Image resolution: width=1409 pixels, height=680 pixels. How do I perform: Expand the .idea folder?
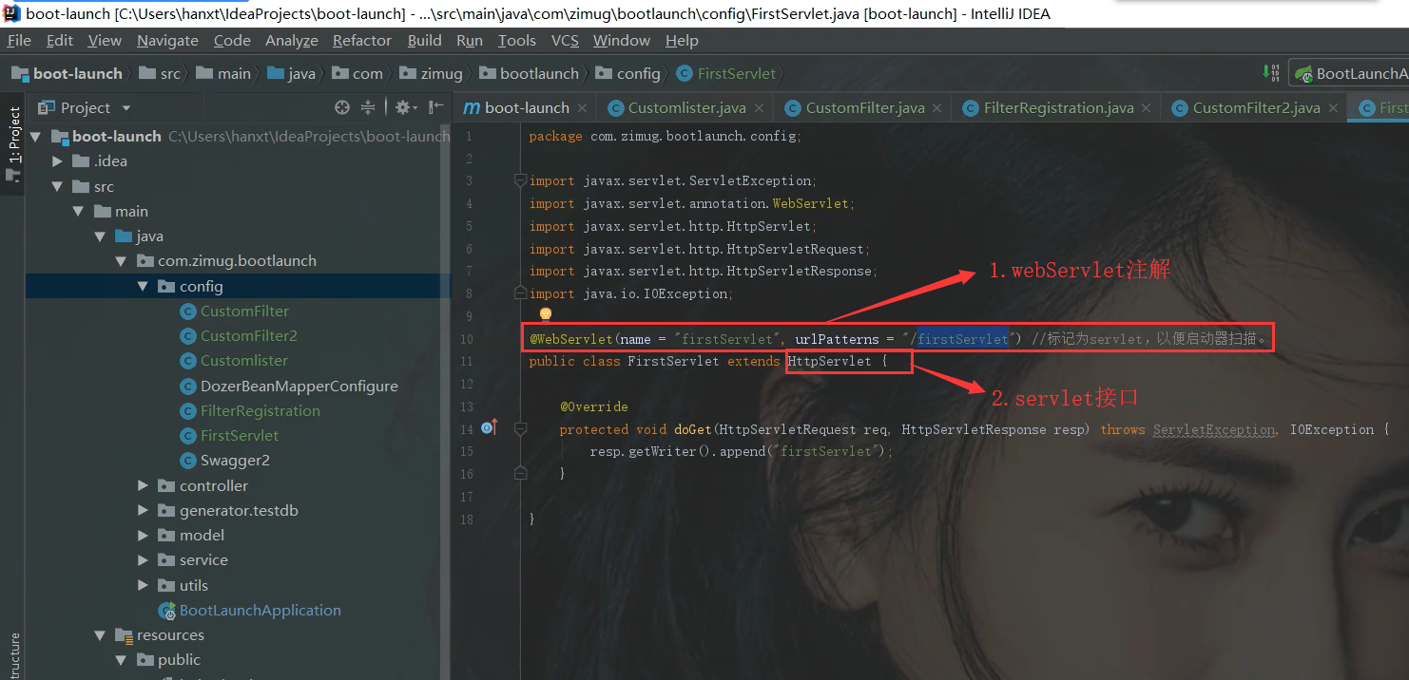coord(57,161)
